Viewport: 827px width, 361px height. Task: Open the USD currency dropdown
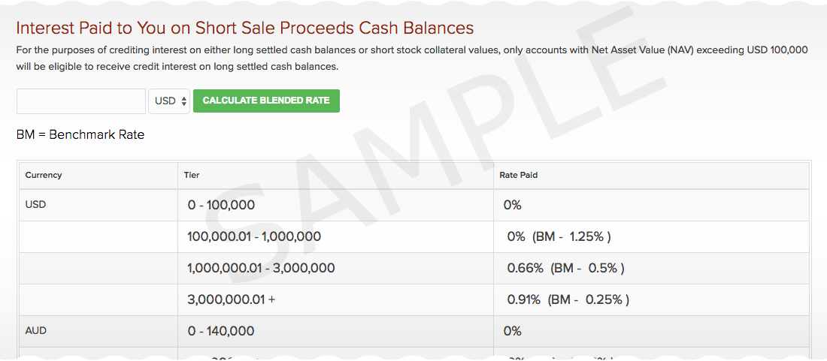coord(169,101)
